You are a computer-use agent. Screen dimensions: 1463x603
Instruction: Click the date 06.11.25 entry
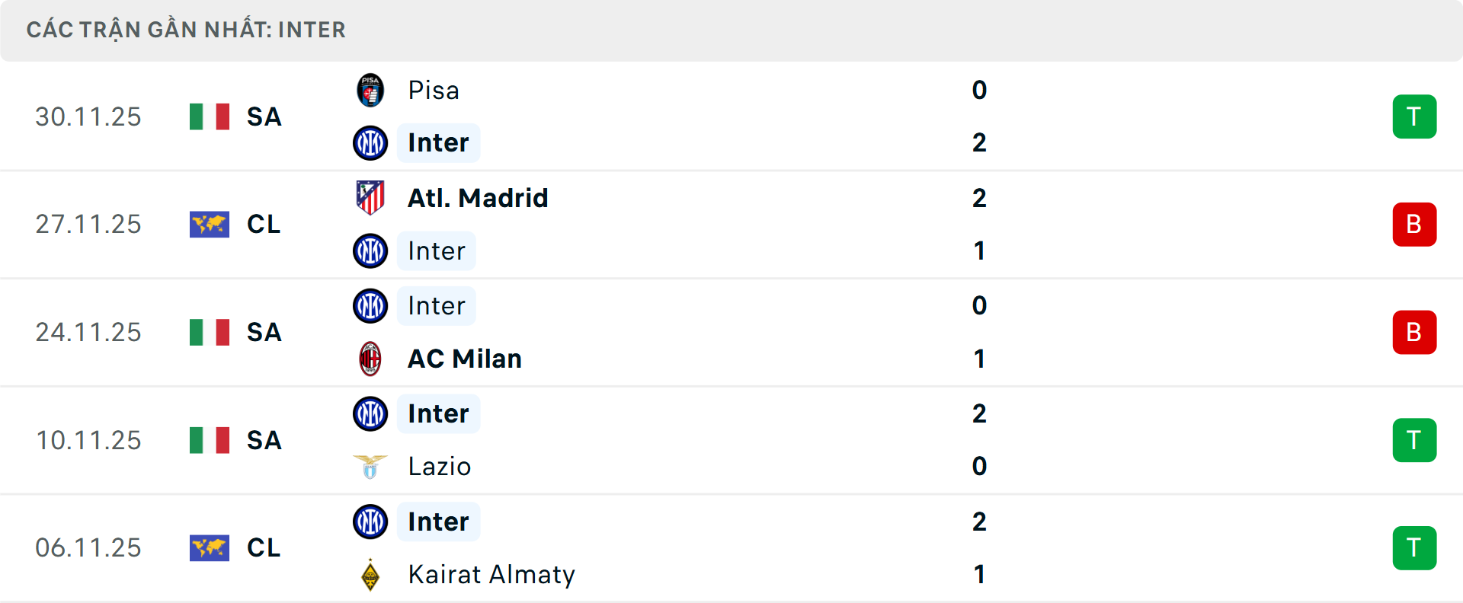coord(88,548)
